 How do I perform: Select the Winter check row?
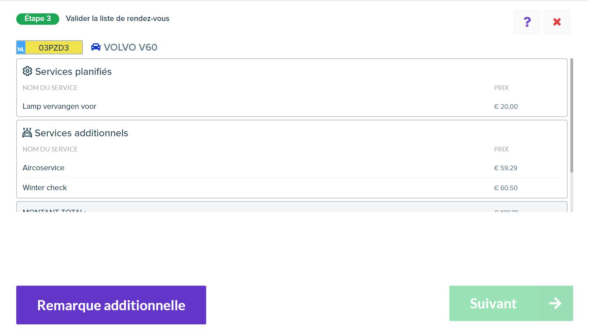pos(292,188)
